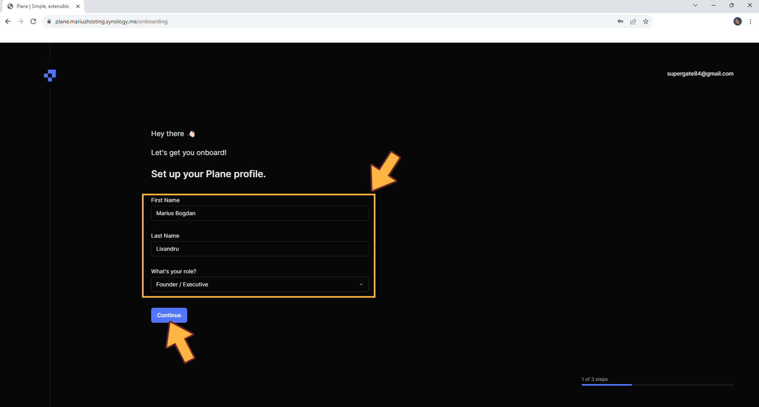Click the onboarding steps progress bar

pyautogui.click(x=657, y=384)
